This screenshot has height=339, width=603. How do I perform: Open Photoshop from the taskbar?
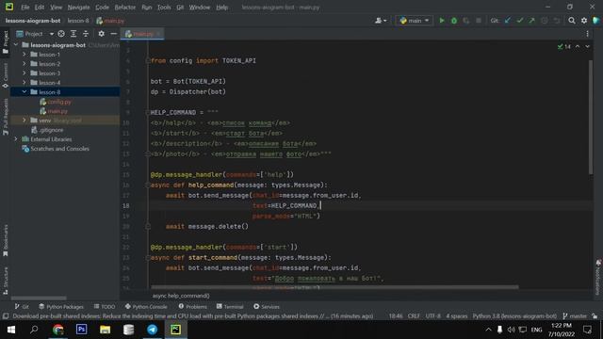point(82,330)
